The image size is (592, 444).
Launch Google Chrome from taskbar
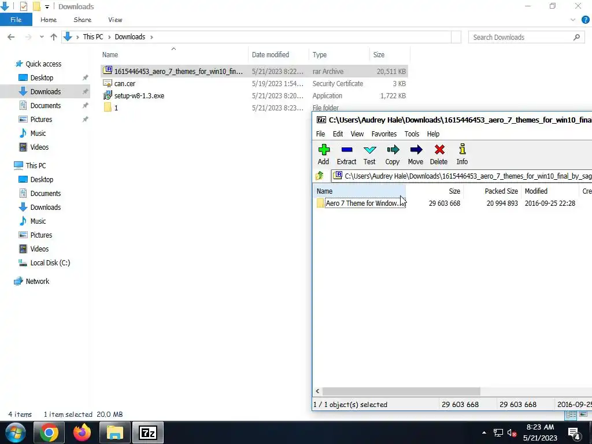click(x=49, y=432)
